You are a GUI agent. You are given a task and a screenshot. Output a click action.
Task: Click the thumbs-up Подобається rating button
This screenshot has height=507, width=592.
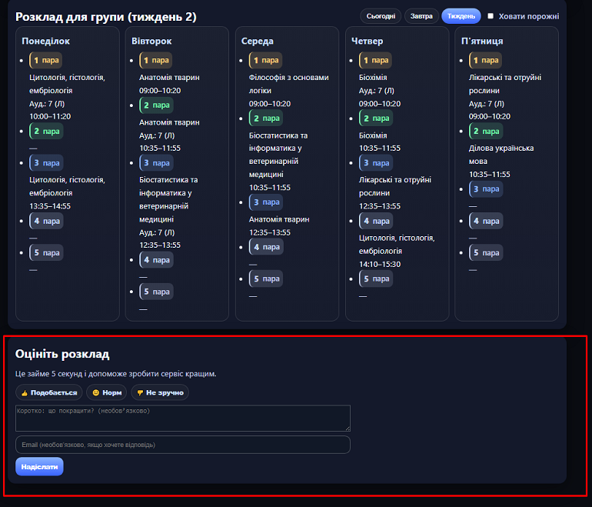49,392
